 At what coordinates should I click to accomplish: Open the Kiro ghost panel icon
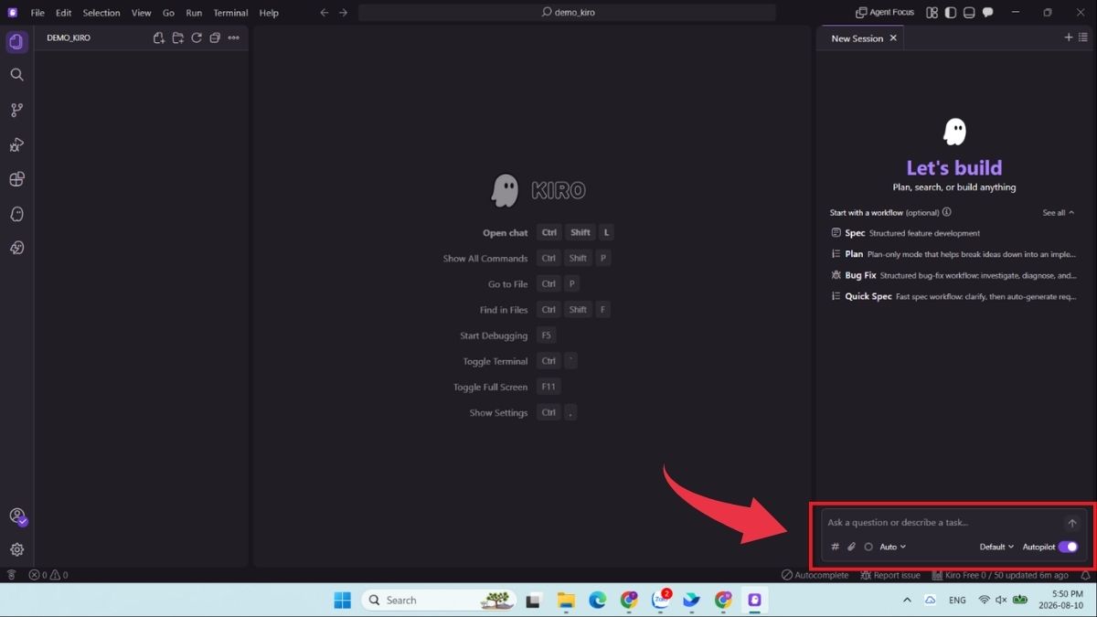pos(16,214)
